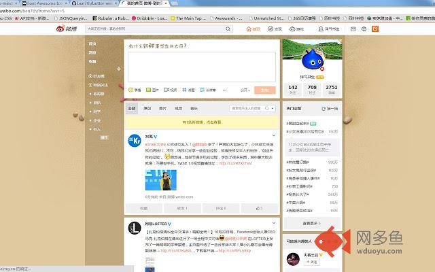Screen dimensions: 435x272
Task: Open the t.cn link in 36Kr post
Action: 236,163
